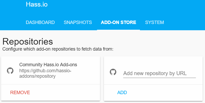
Task: Remove the Community Hass.io Add-ons repository
Action: tap(20, 93)
